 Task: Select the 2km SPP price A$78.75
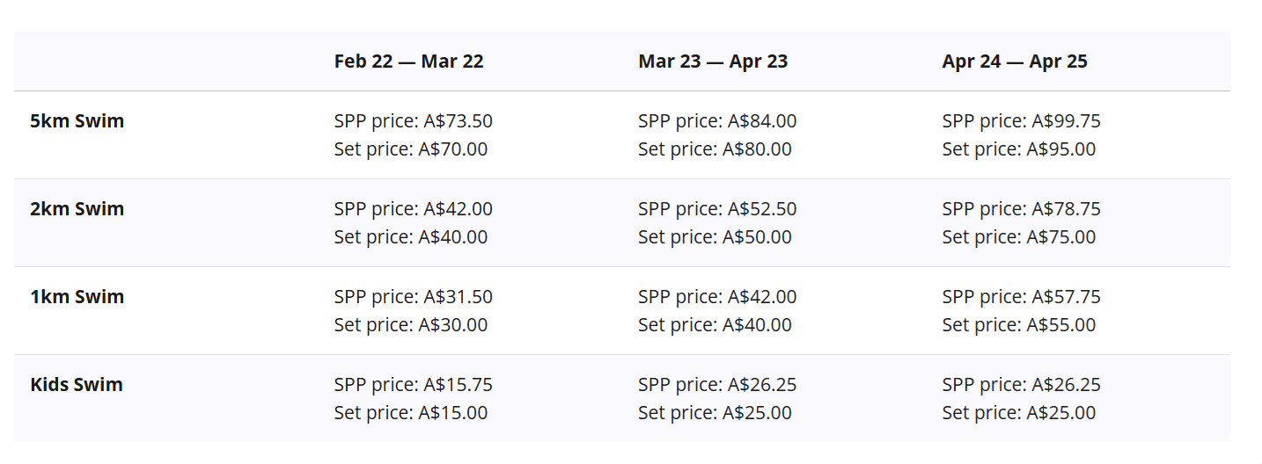coord(1021,209)
